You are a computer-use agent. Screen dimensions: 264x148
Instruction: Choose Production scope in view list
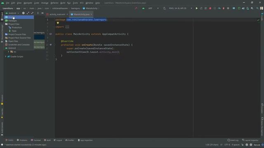(19, 28)
